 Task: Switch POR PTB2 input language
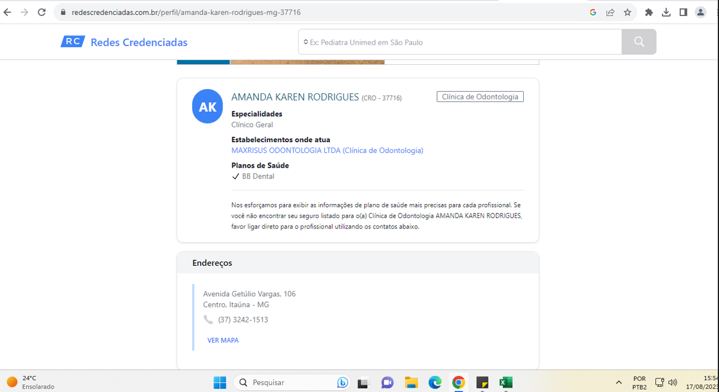pyautogui.click(x=639, y=382)
